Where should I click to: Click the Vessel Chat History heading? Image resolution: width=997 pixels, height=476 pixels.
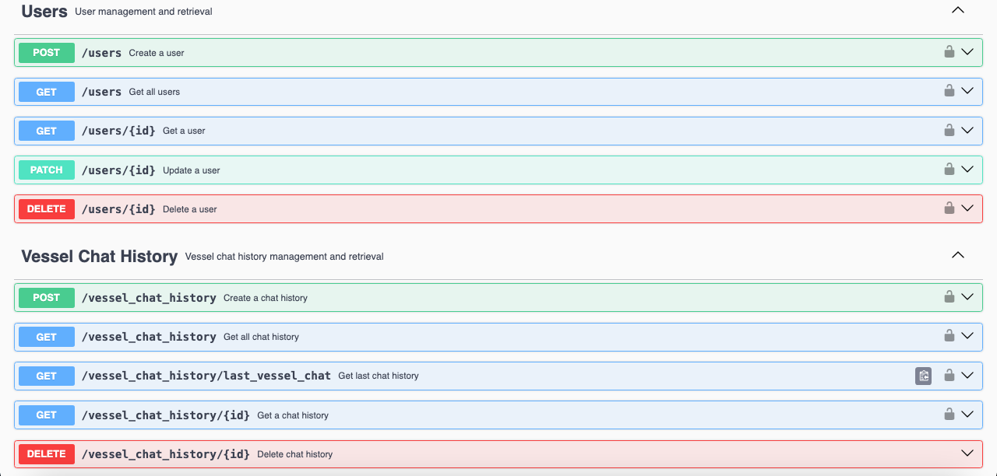point(99,257)
